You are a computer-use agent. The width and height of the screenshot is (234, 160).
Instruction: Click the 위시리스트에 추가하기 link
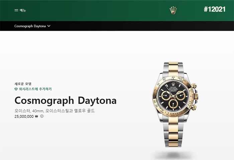point(35,89)
